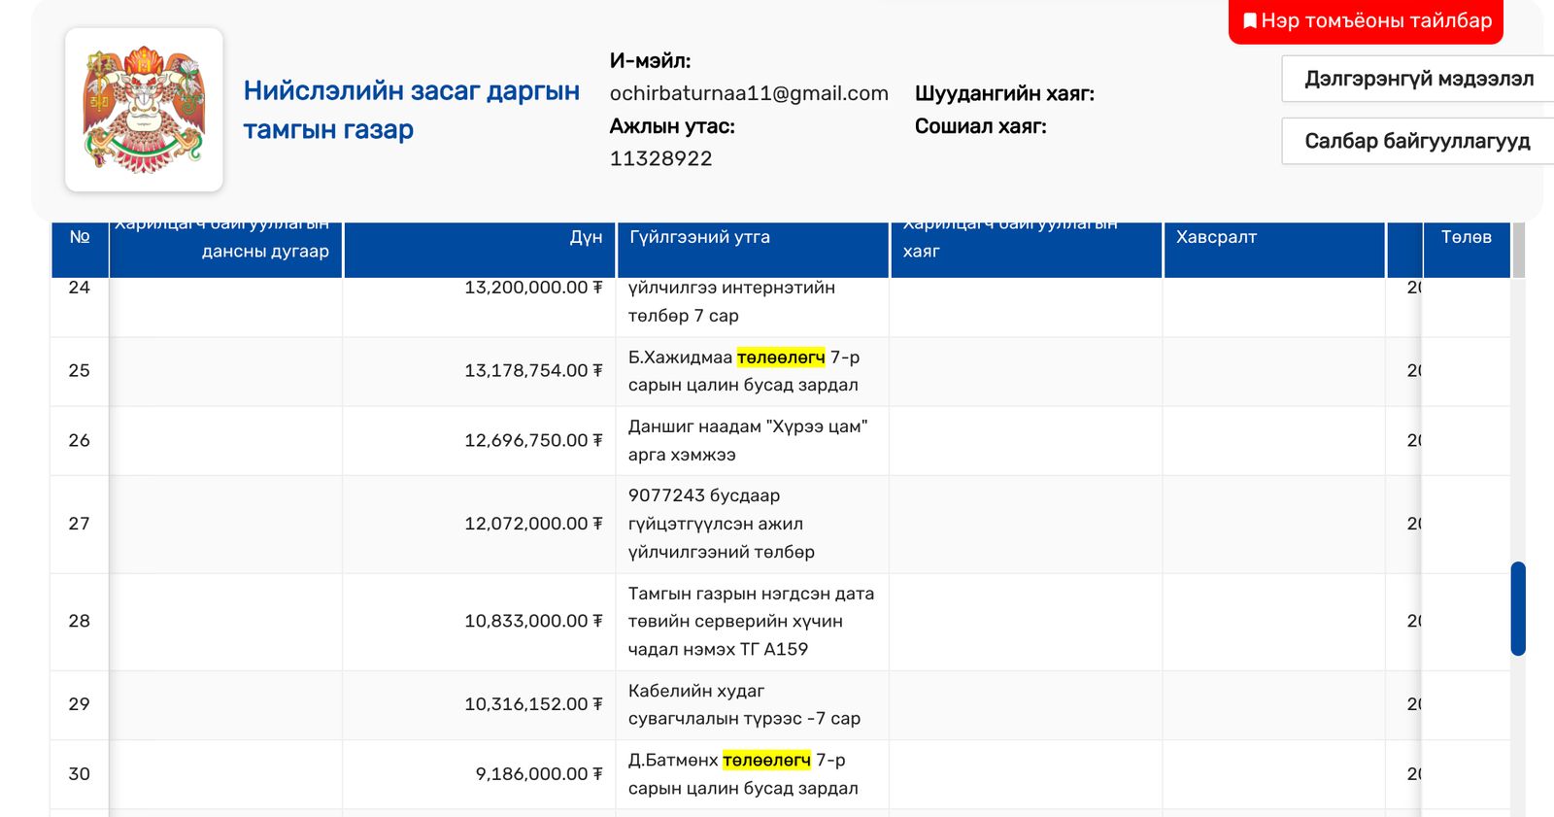The width and height of the screenshot is (1554, 817).
Task: Select row 26 Даншиг наадам transaction
Action: click(x=747, y=440)
